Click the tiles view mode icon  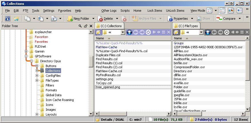point(240,11)
